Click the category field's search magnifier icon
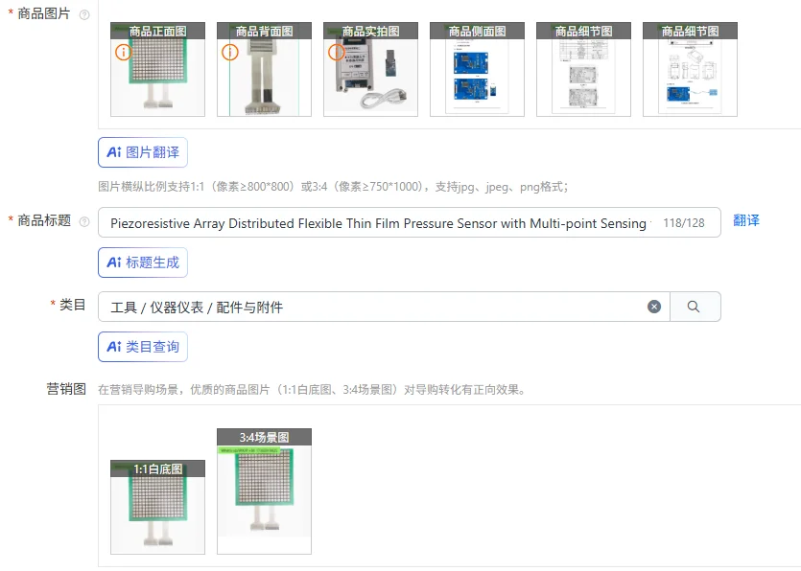The image size is (801, 571). (x=694, y=307)
